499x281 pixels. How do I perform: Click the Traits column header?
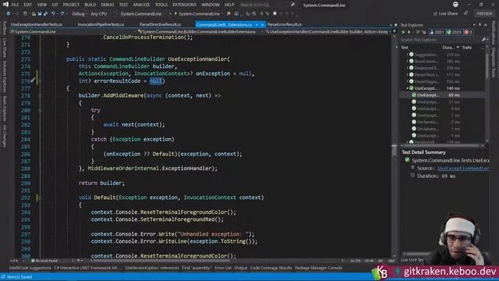[x=467, y=48]
